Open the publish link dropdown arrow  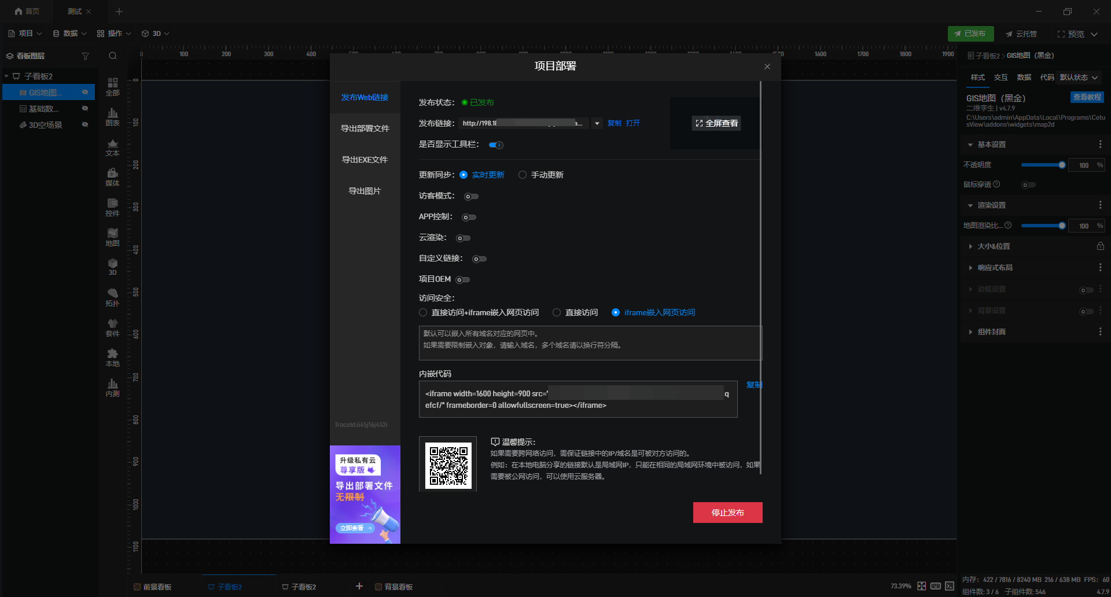coord(597,123)
